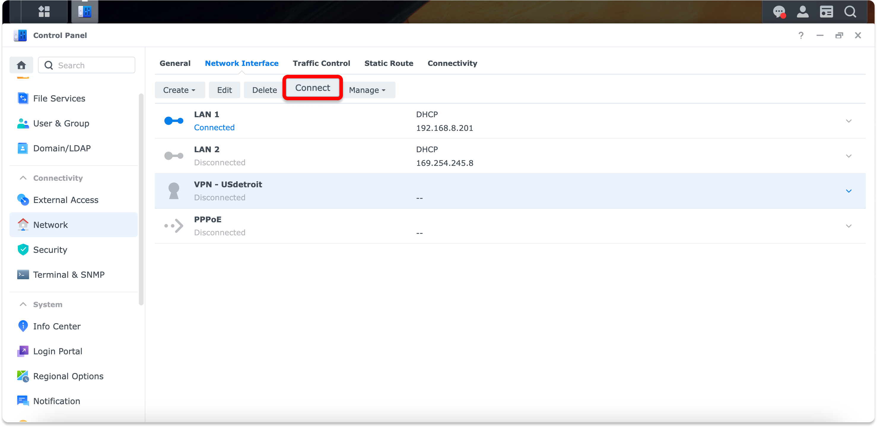Select the Info Center item
The height and width of the screenshot is (427, 877).
click(56, 326)
